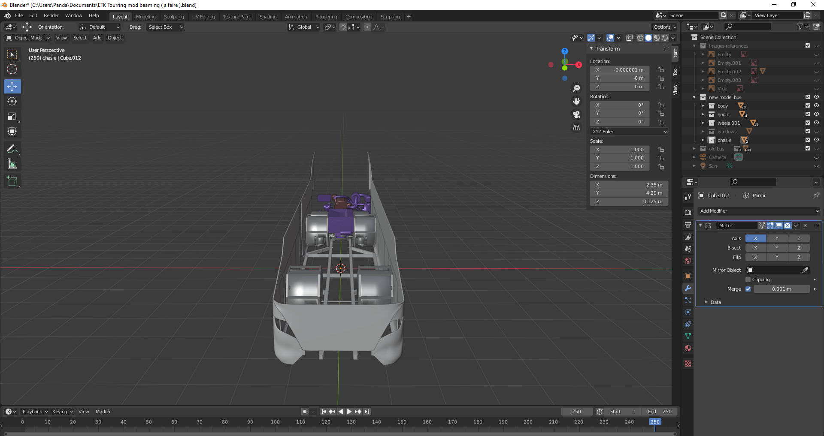Open the viewport Add menu
The width and height of the screenshot is (824, 436).
(x=97, y=38)
